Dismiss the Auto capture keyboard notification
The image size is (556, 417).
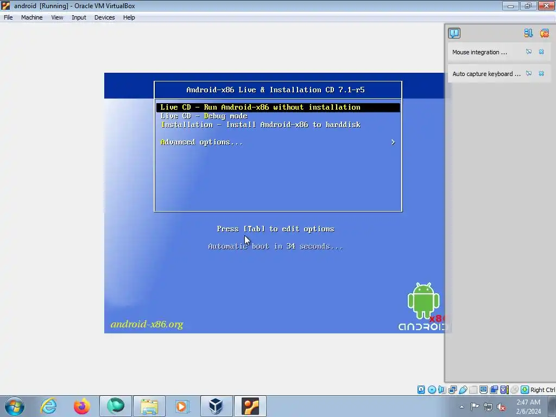tap(541, 73)
